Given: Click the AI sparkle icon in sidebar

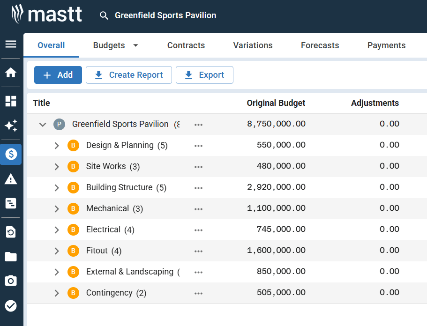Looking at the screenshot, I should pos(11,126).
